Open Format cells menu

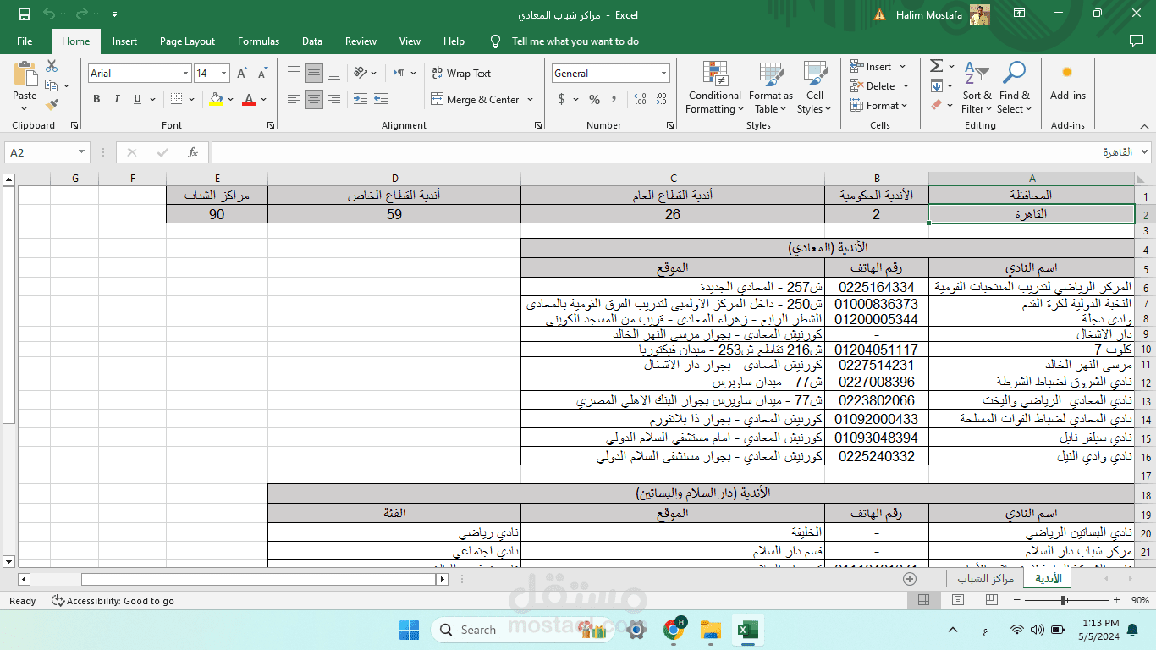(x=878, y=106)
